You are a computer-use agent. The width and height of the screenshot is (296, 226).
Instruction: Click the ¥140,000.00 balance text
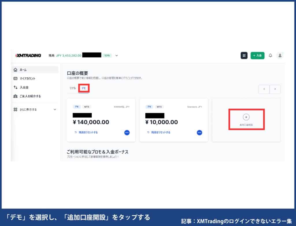point(91,122)
